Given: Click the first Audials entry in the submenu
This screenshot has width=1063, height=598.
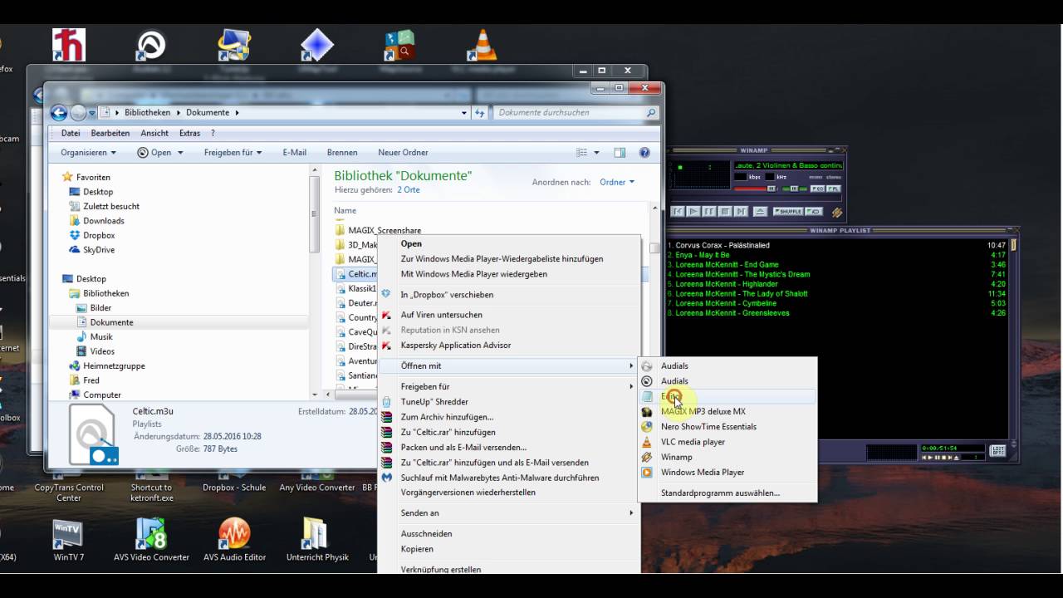Looking at the screenshot, I should coord(727,365).
